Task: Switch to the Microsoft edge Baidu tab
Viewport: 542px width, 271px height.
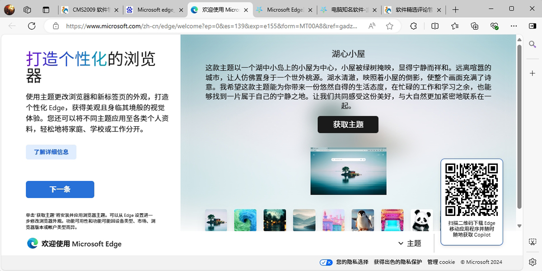Action: coord(155,9)
